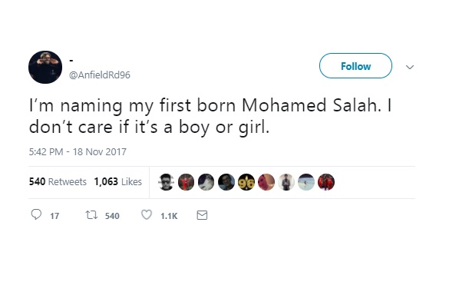Click the reply speech bubble icon
The width and height of the screenshot is (459, 282).
coord(36,214)
